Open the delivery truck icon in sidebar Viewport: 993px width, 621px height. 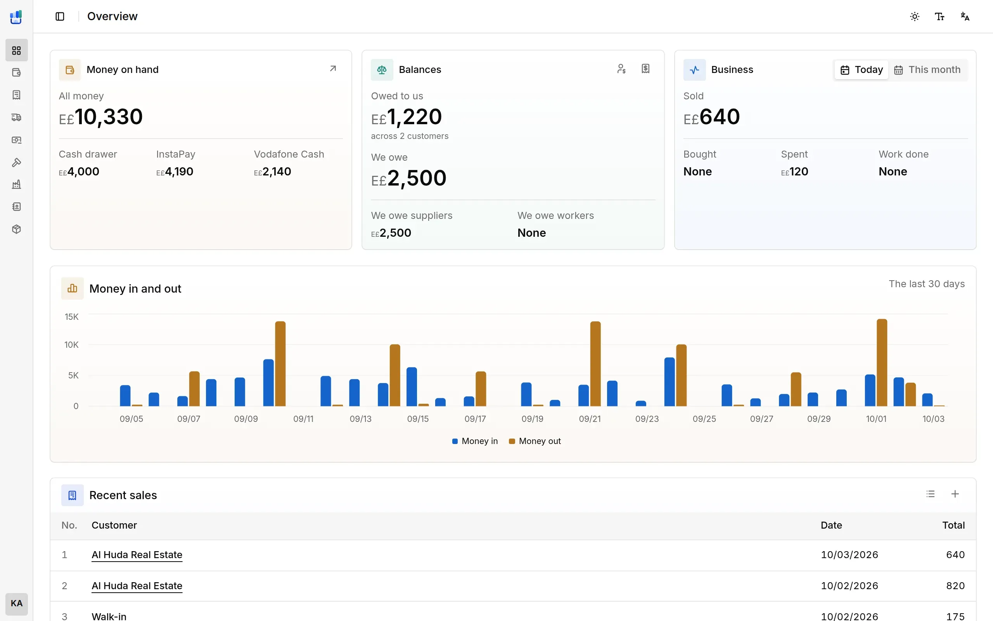point(16,118)
